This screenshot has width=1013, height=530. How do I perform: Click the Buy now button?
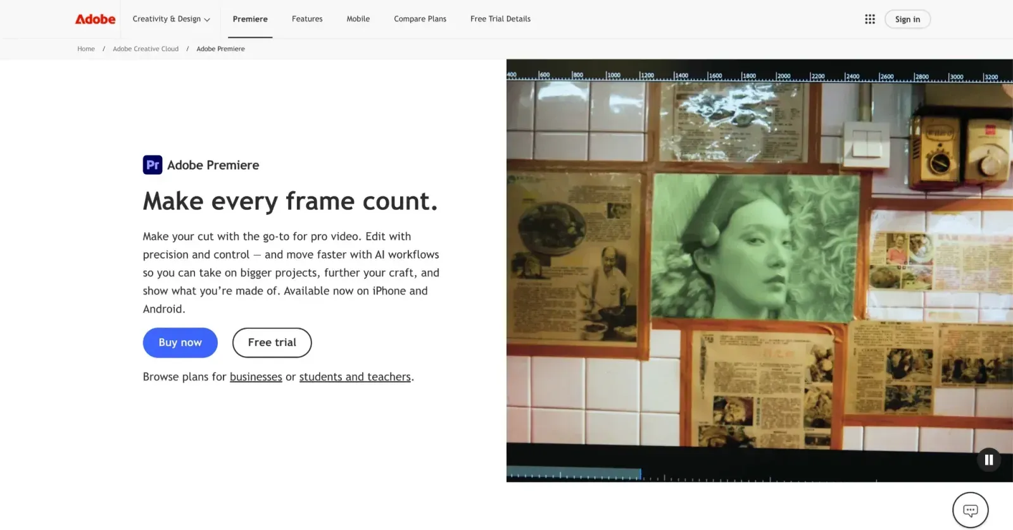180,343
